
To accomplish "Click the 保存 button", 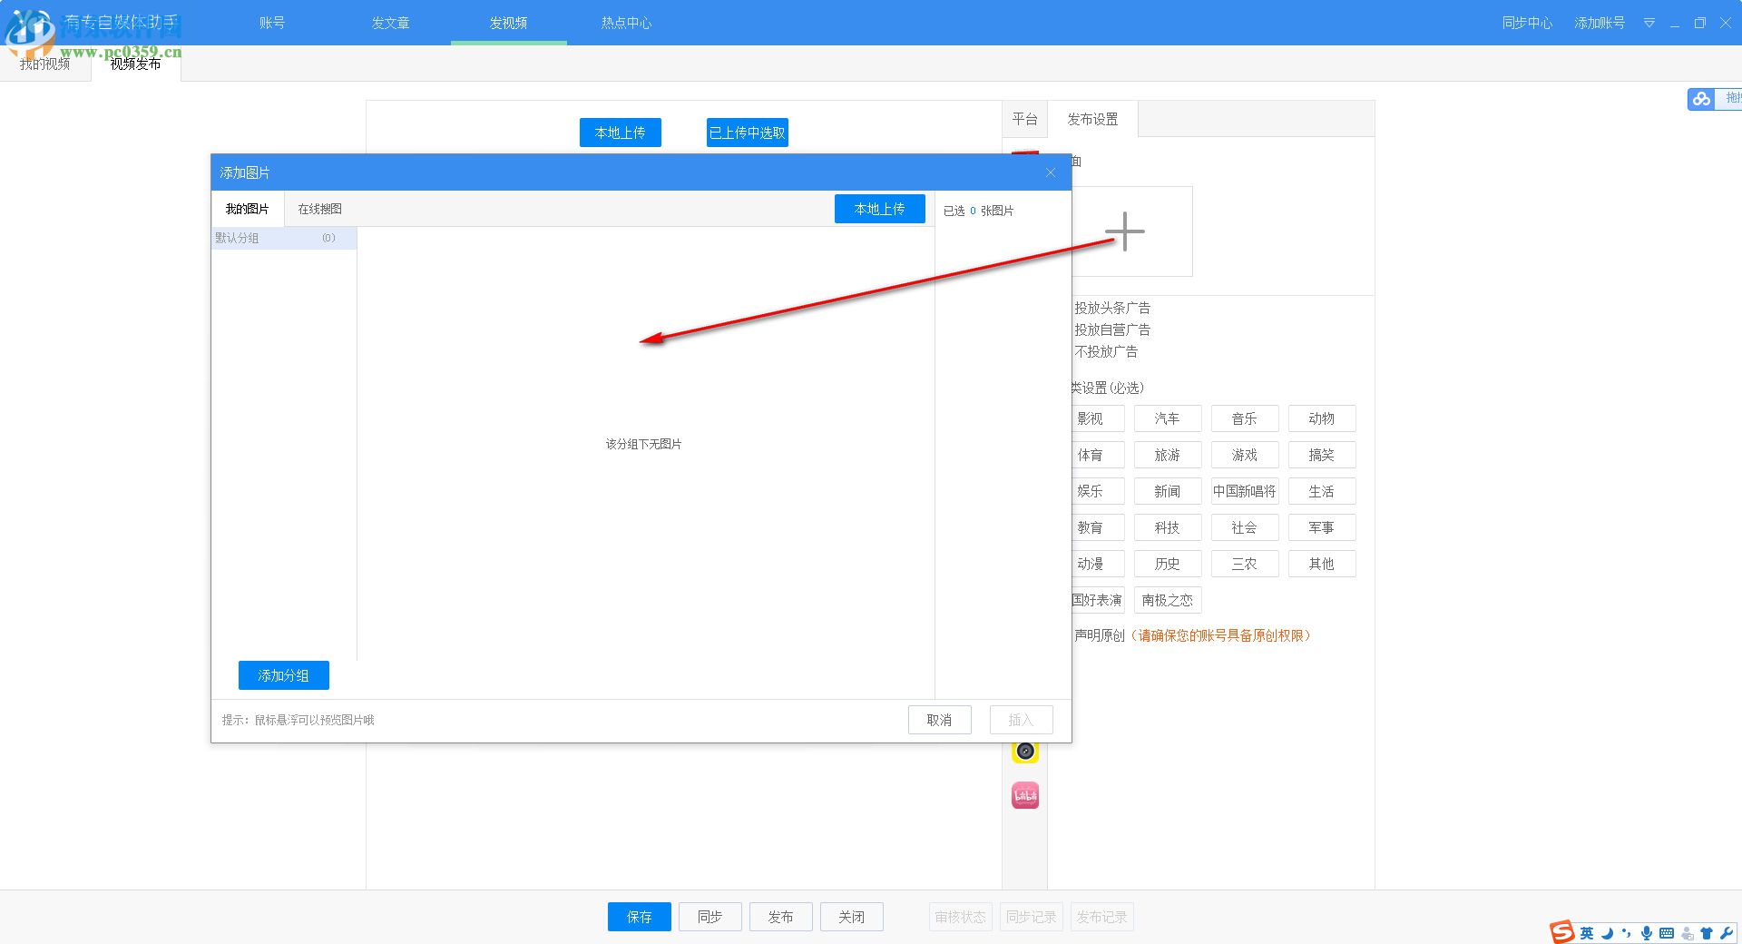I will pos(640,917).
